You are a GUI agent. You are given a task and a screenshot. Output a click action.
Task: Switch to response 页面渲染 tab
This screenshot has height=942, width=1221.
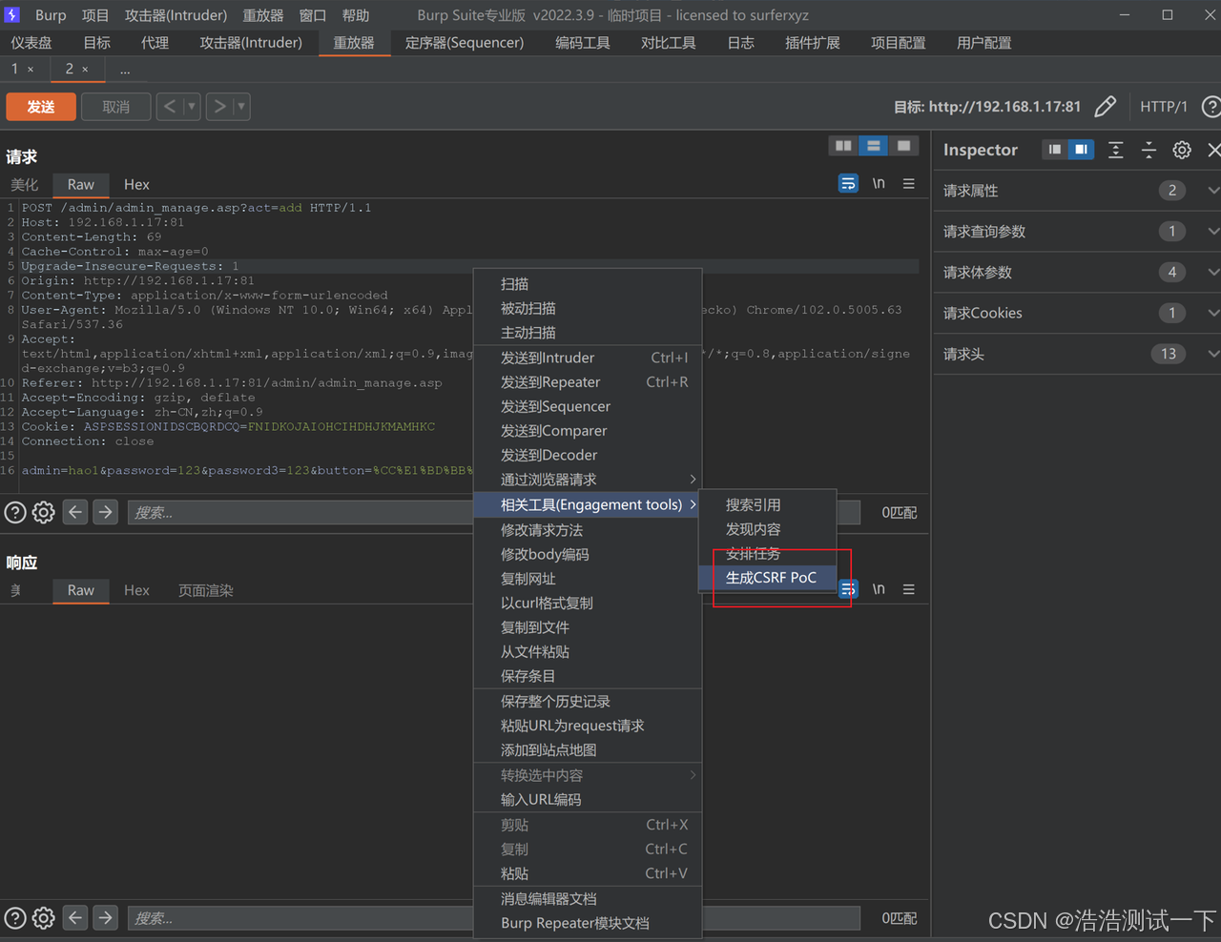point(206,591)
